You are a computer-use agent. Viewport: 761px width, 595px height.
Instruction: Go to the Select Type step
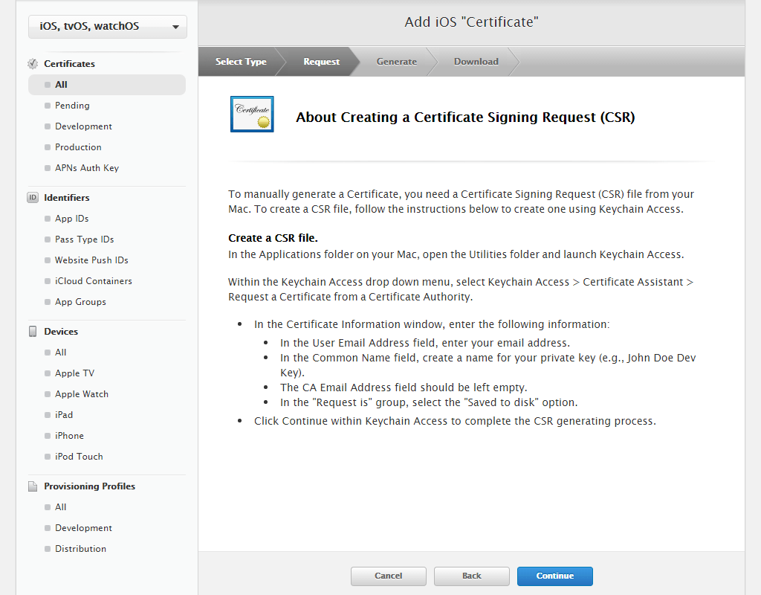241,62
